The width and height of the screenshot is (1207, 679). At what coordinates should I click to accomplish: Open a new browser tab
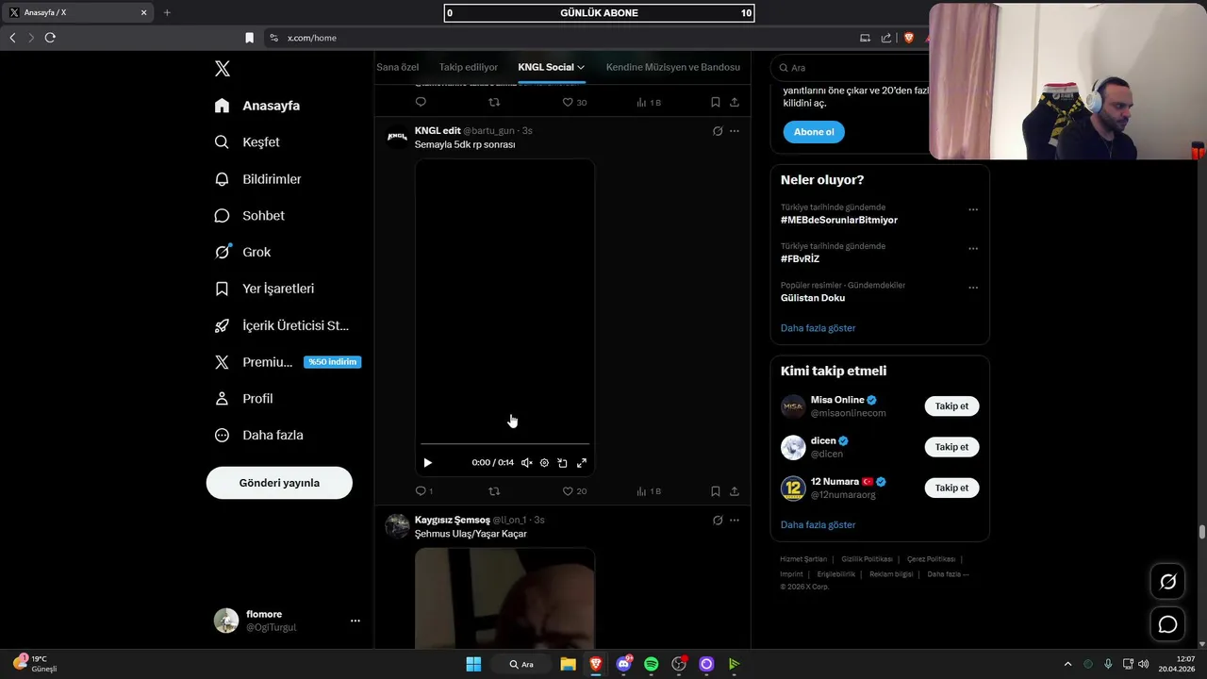tap(167, 12)
